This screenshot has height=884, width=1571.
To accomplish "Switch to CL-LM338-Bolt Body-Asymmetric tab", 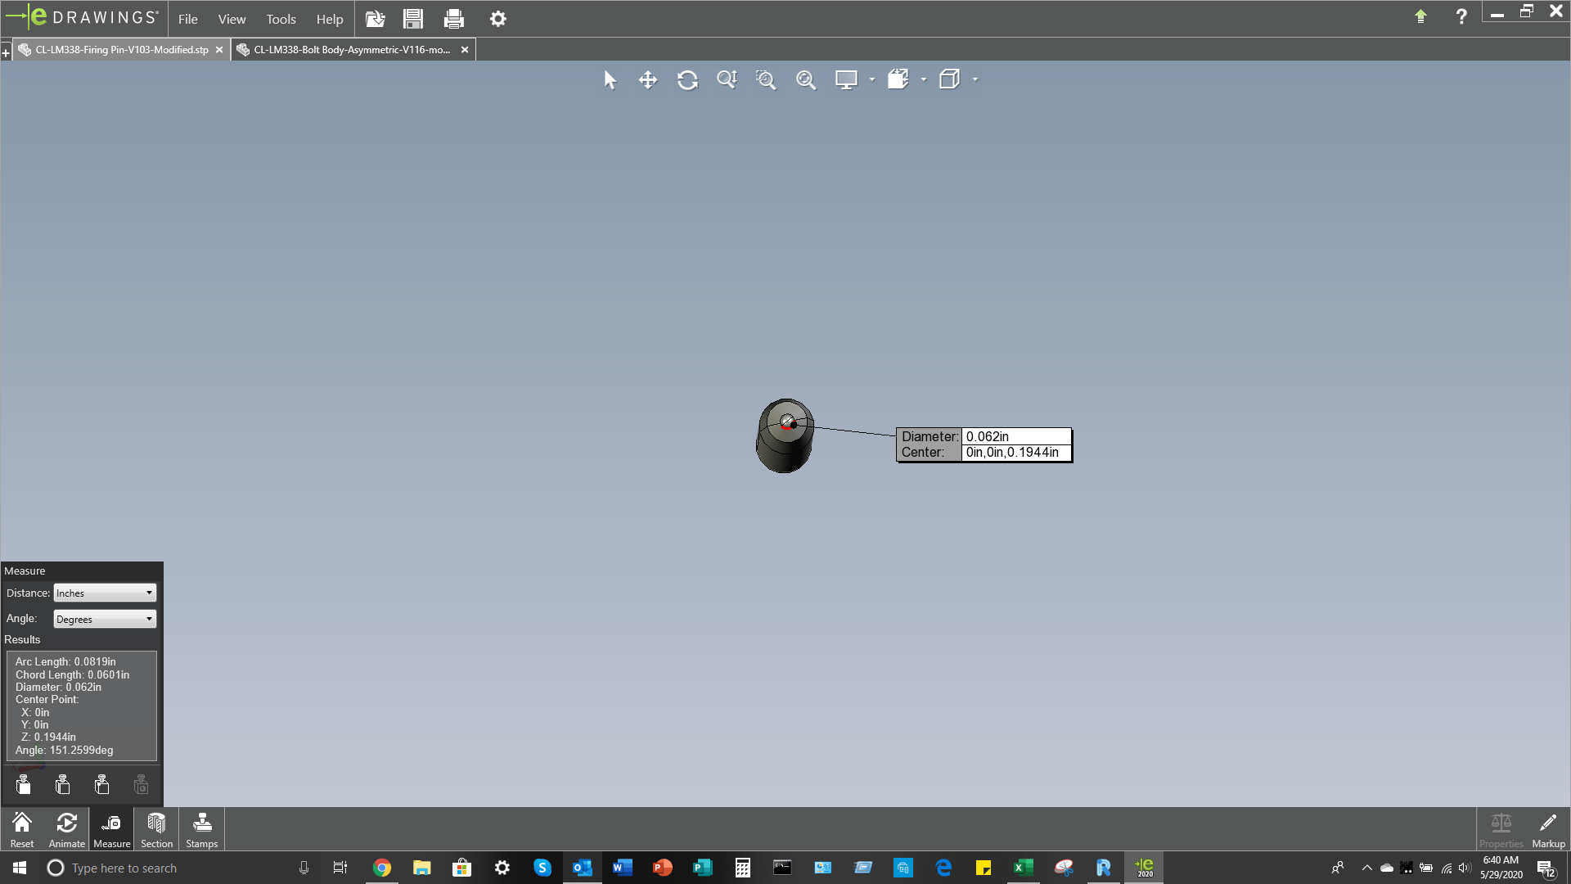I will (x=352, y=50).
